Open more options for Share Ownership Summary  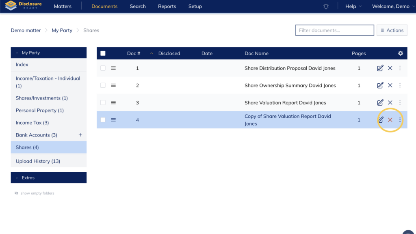(400, 85)
